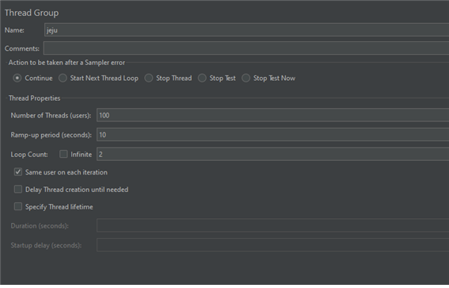This screenshot has height=288, width=449.
Task: Click the Number of Threads (users) label
Action: tap(51, 115)
